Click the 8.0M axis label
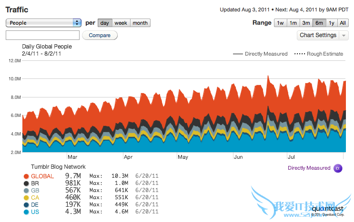The image size is (354, 222). pyautogui.click(x=16, y=97)
